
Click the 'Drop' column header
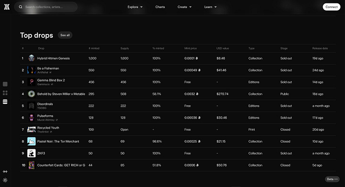coord(41,48)
